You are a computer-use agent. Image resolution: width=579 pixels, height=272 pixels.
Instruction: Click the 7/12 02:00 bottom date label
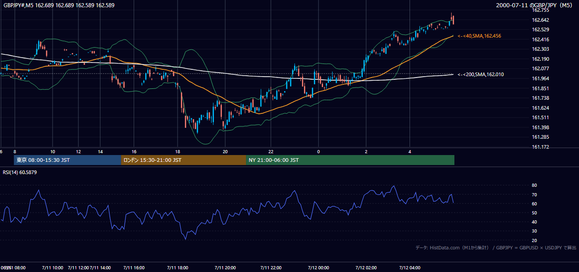pos(366,267)
